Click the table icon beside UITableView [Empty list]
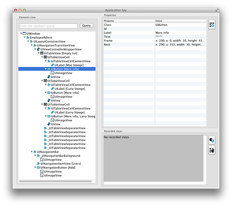Screen dimensions: 232x206 pyautogui.click(x=42, y=53)
